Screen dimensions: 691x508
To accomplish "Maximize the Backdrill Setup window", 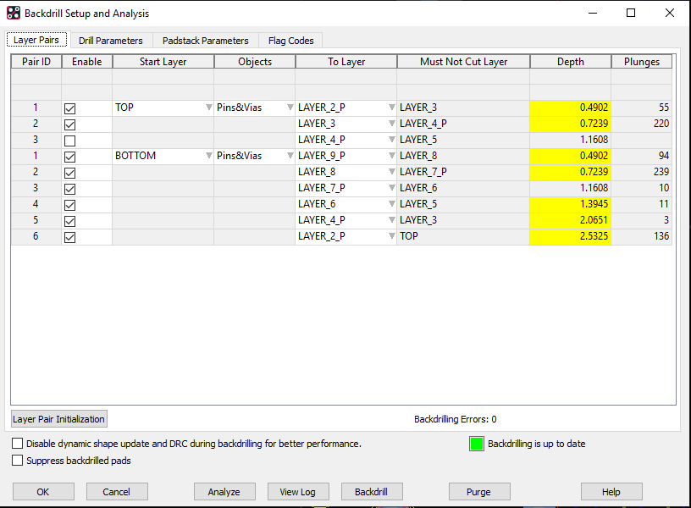I will click(631, 13).
